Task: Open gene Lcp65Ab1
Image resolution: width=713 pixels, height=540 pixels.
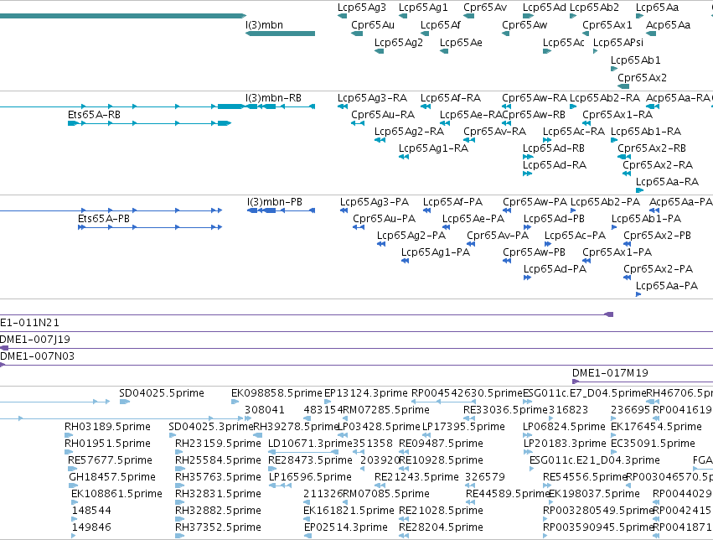Action: pos(635,60)
